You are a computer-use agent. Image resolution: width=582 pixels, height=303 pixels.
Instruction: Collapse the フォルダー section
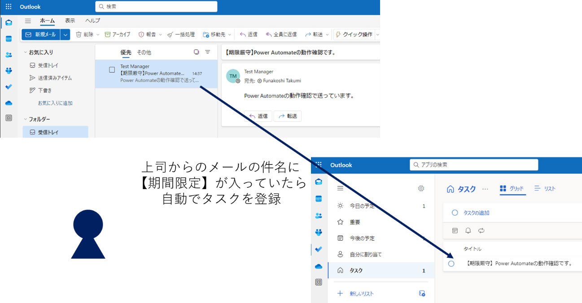pyautogui.click(x=25, y=119)
